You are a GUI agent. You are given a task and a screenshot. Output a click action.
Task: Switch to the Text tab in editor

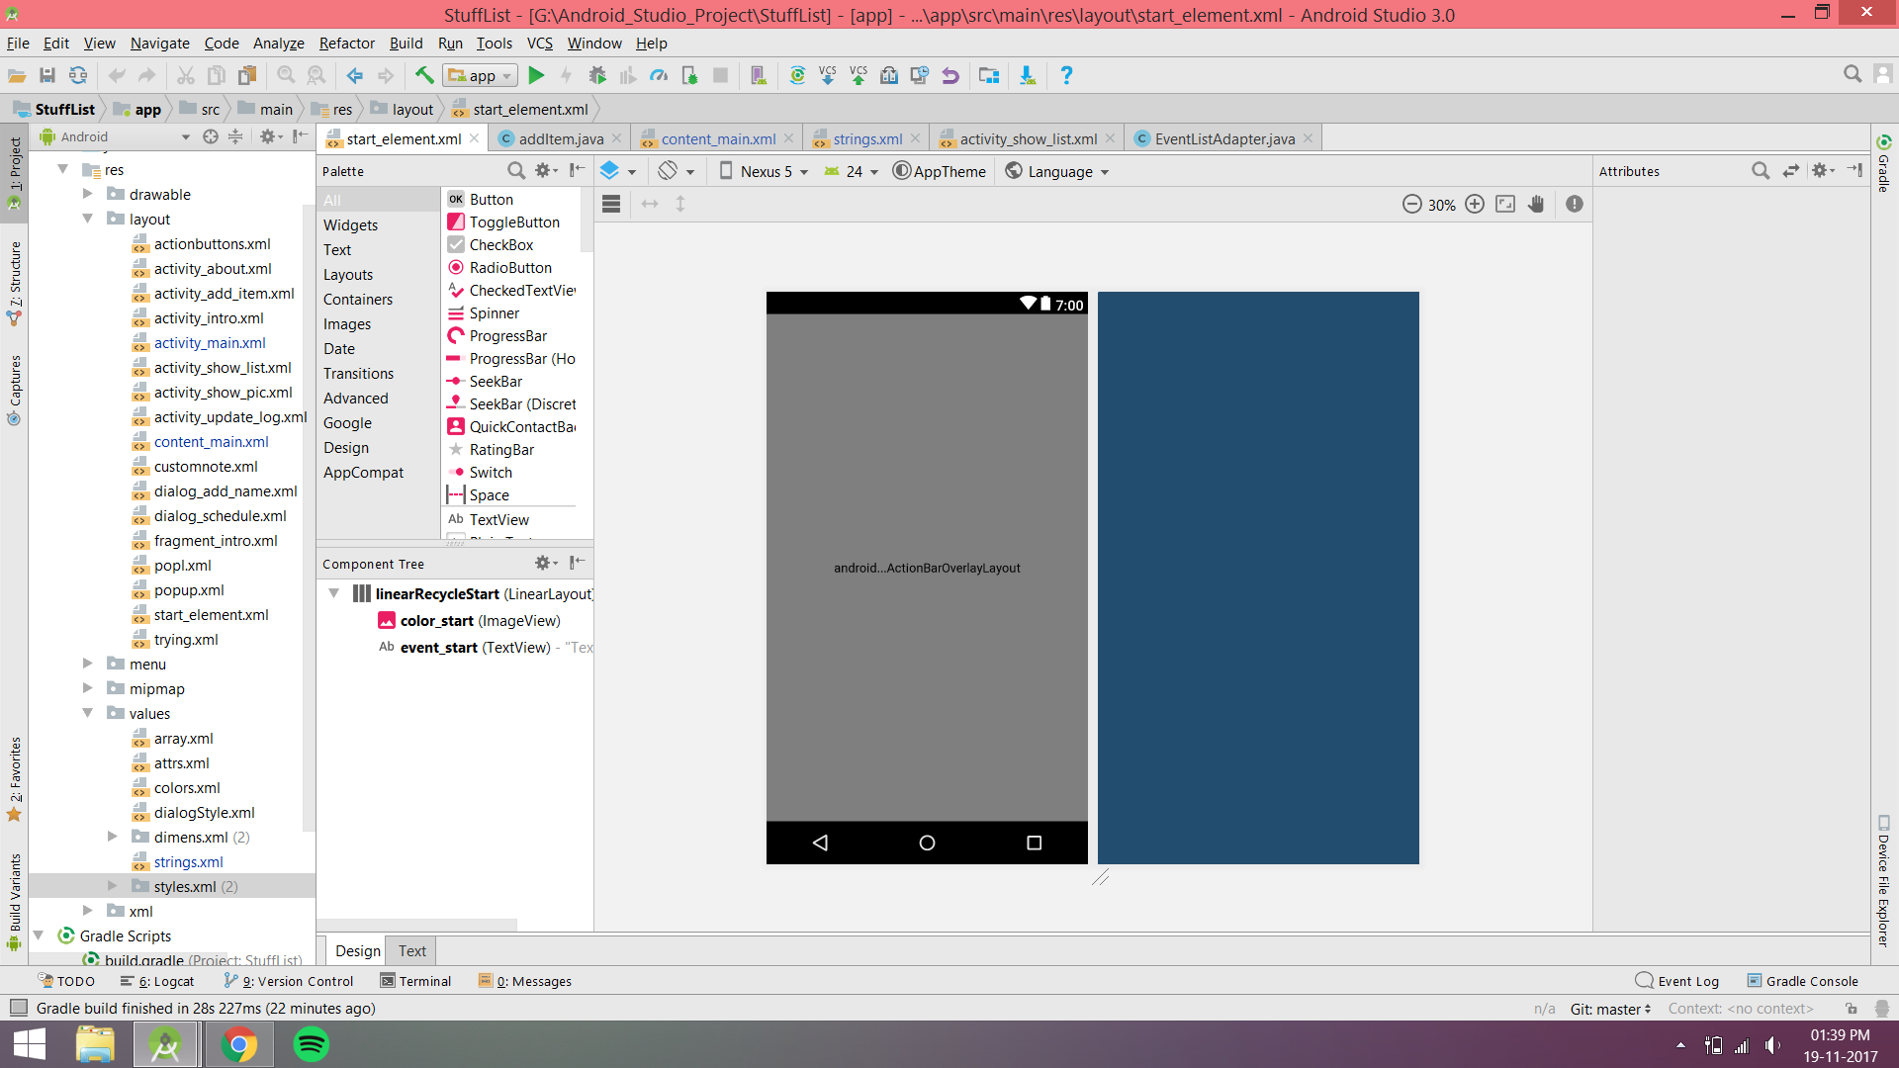[x=412, y=950]
